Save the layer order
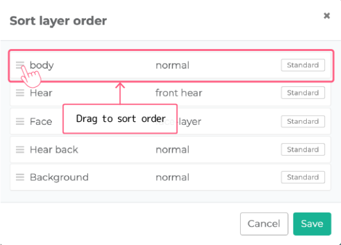Viewport: 341px width, 245px height. click(x=312, y=224)
